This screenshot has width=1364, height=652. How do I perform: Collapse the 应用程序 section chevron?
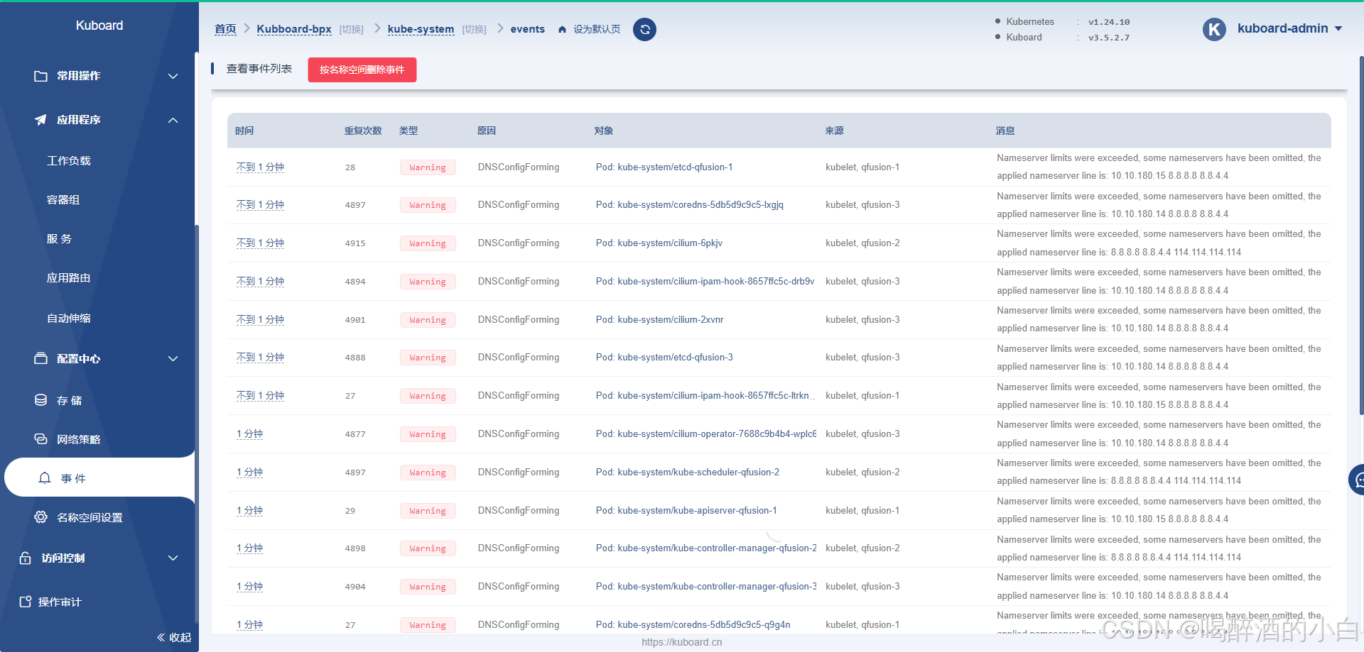click(x=173, y=120)
